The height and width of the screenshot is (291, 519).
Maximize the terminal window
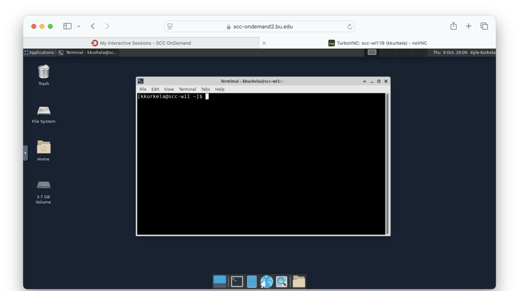[x=379, y=81]
